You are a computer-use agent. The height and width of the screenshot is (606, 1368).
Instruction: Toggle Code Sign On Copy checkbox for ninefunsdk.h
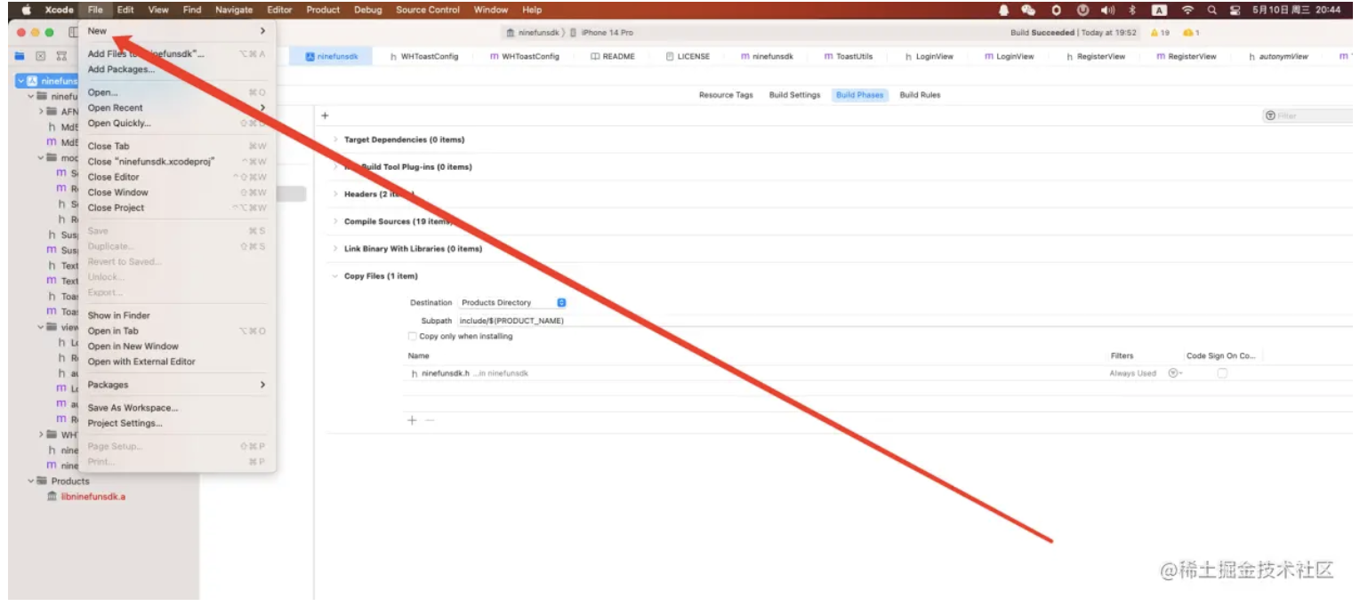1222,373
